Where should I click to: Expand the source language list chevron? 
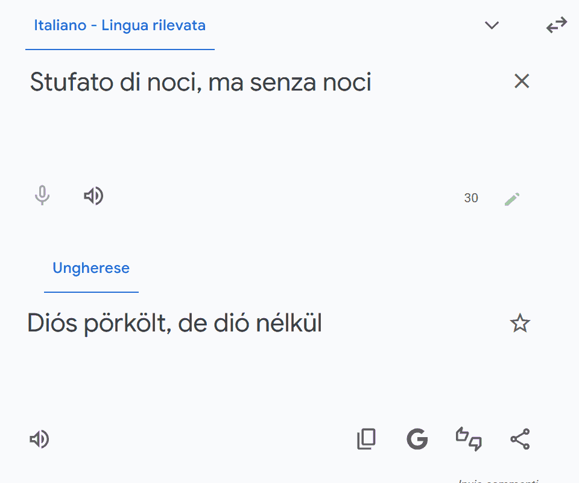(492, 25)
